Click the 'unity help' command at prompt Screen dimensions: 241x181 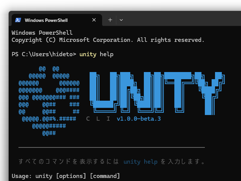coord(96,54)
